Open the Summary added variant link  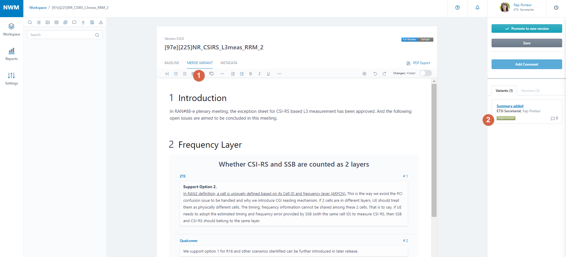click(510, 106)
